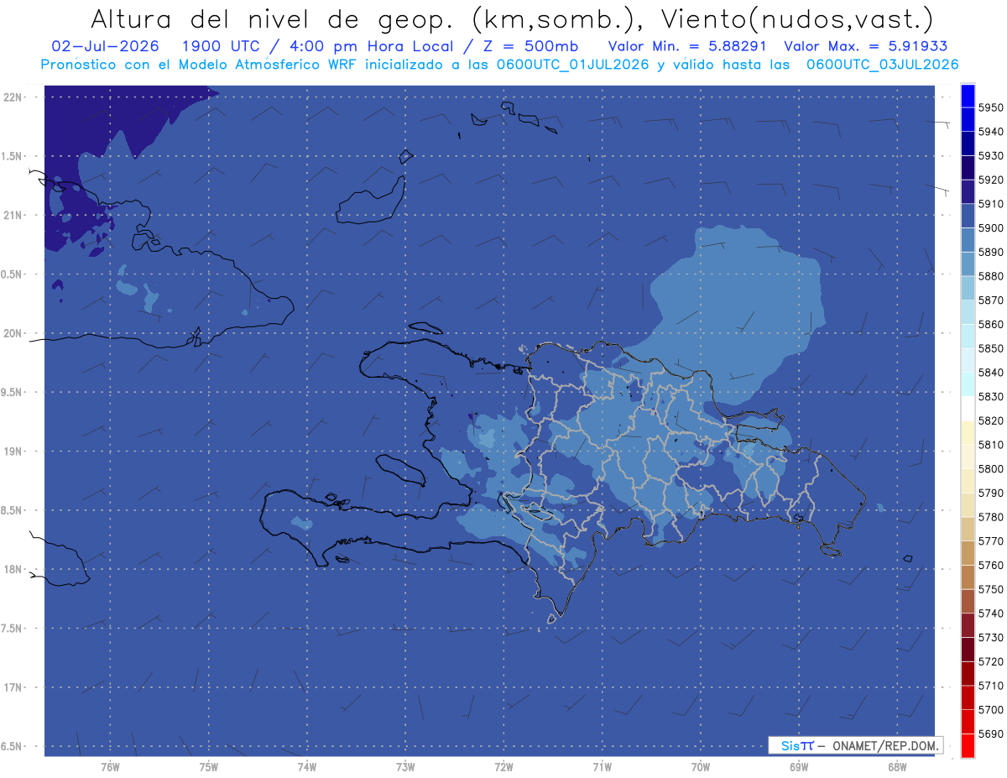Pick the color bar segment between 5830 and 5840
The width and height of the screenshot is (1007, 778).
[x=968, y=384]
